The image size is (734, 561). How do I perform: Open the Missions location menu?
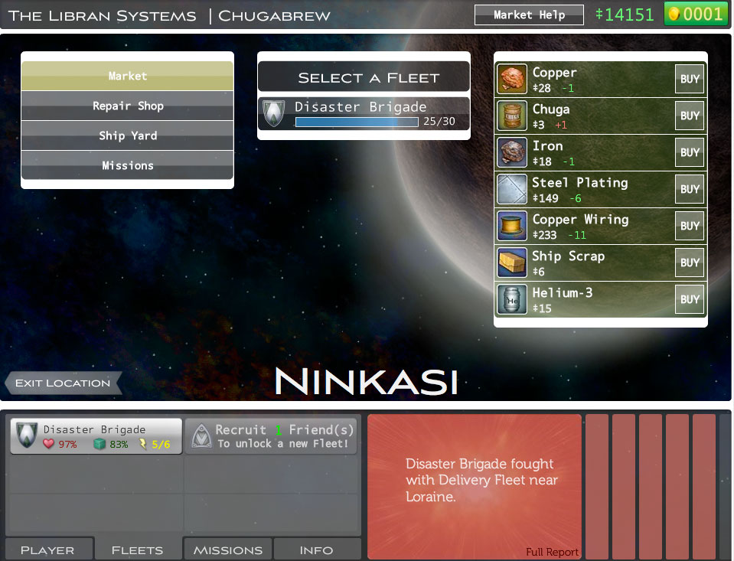click(128, 165)
